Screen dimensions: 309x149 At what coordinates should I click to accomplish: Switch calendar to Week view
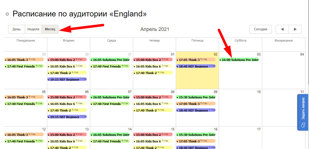coord(33,29)
